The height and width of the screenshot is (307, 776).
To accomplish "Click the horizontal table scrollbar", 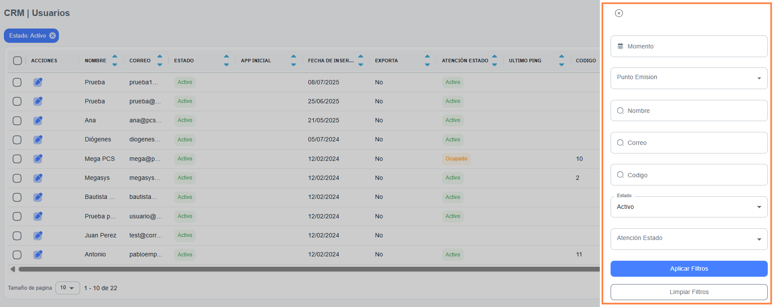I will click(303, 269).
